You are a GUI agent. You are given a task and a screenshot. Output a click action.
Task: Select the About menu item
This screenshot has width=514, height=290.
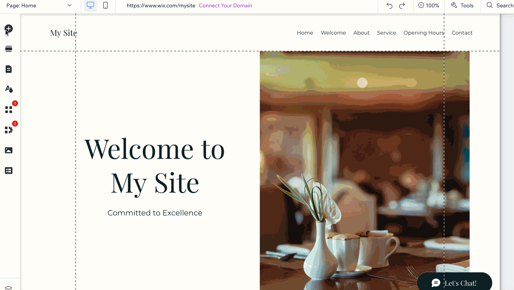361,33
